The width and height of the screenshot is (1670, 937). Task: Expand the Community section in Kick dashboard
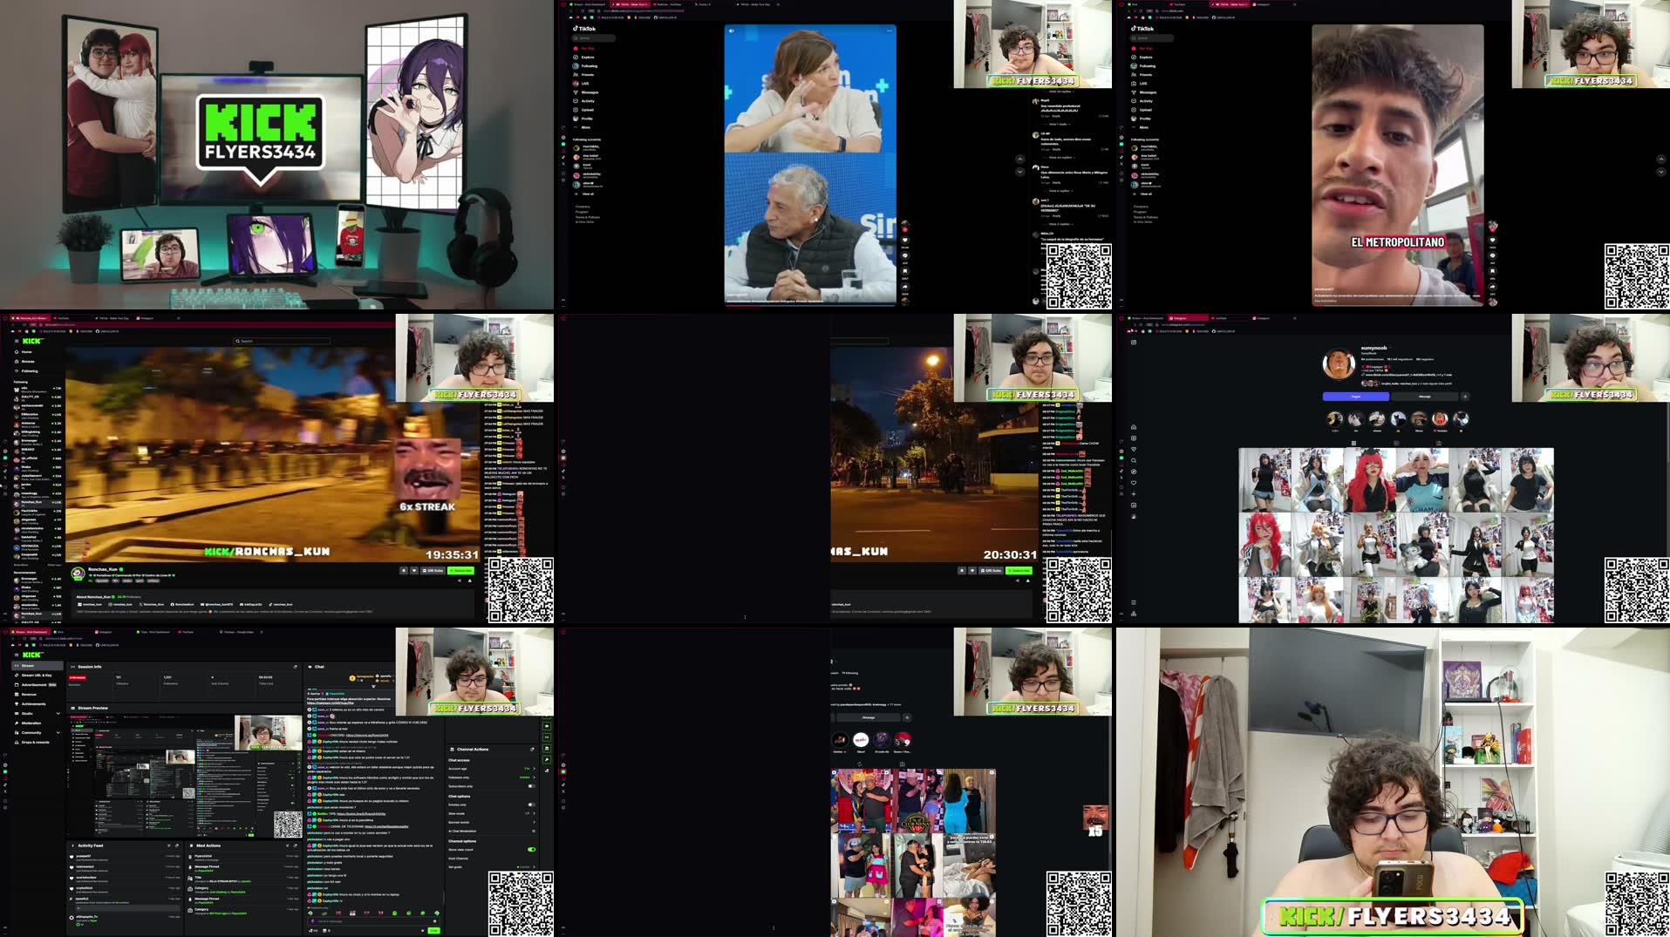pos(58,732)
